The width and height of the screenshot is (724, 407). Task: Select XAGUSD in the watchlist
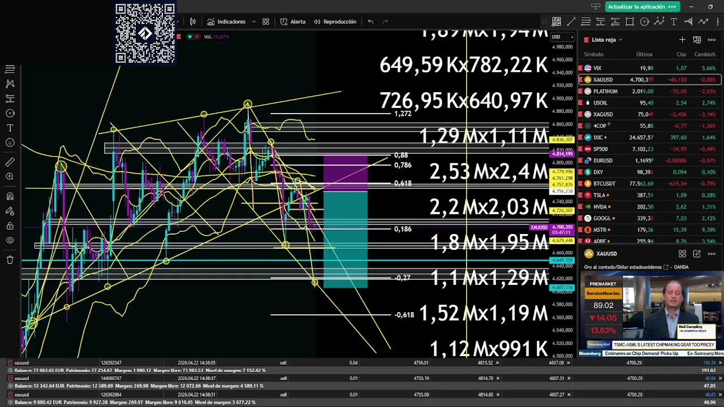click(x=649, y=114)
